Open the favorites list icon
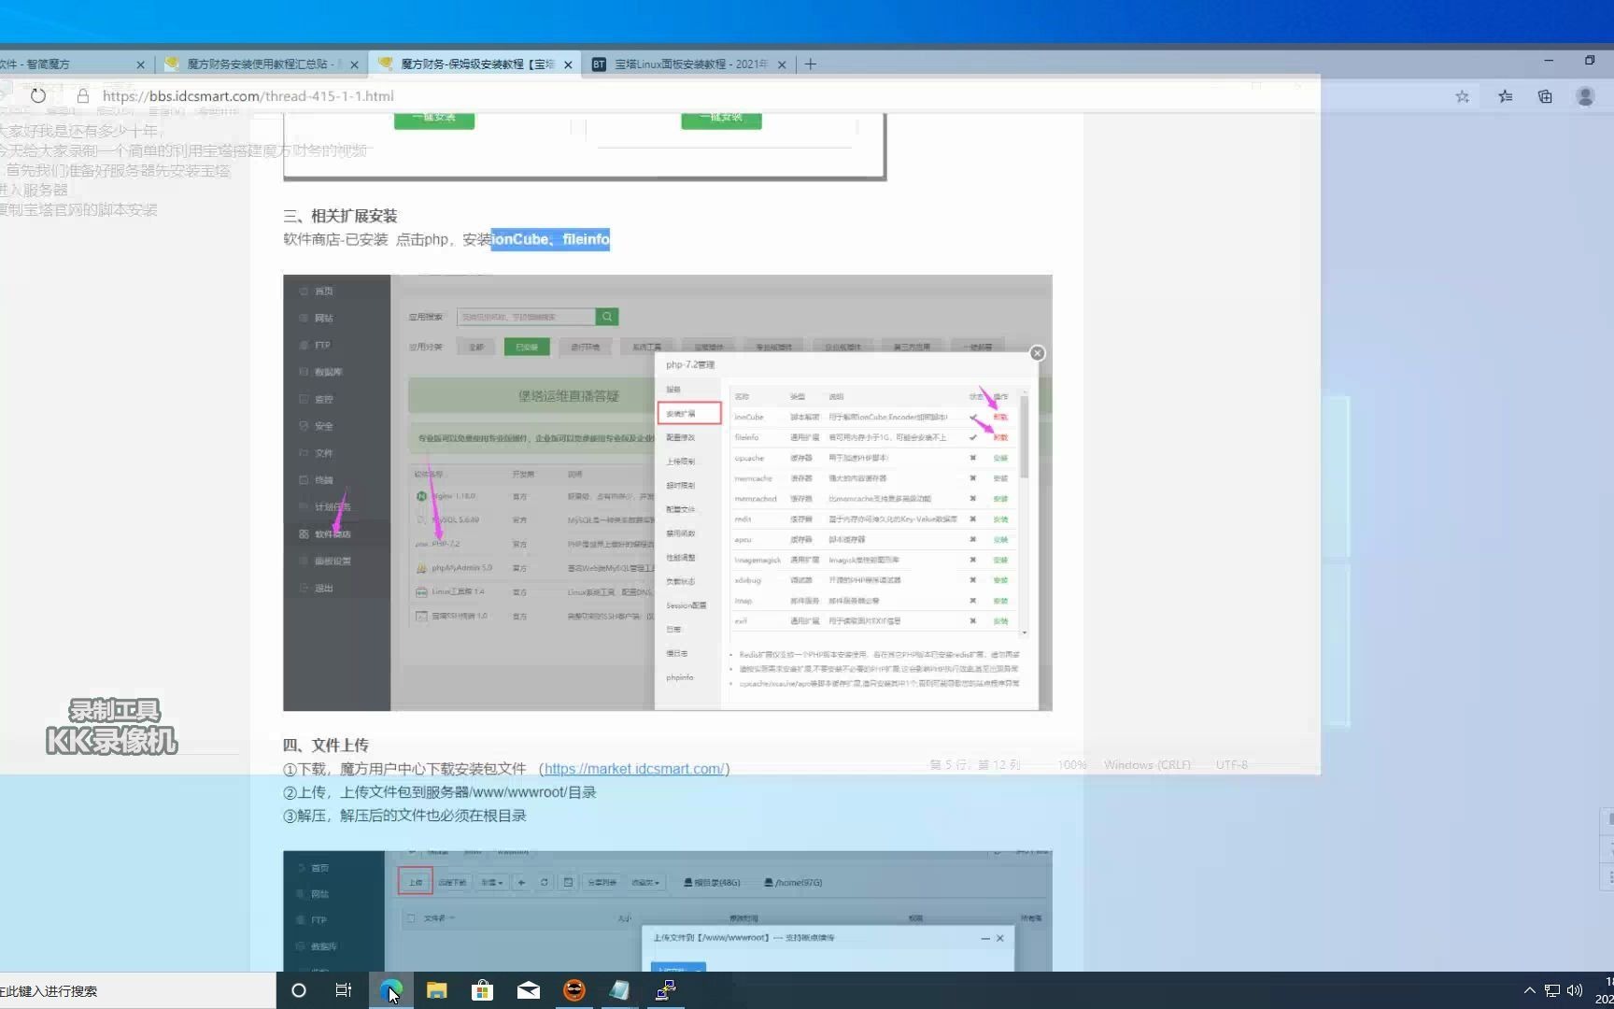The width and height of the screenshot is (1614, 1009). click(1506, 96)
